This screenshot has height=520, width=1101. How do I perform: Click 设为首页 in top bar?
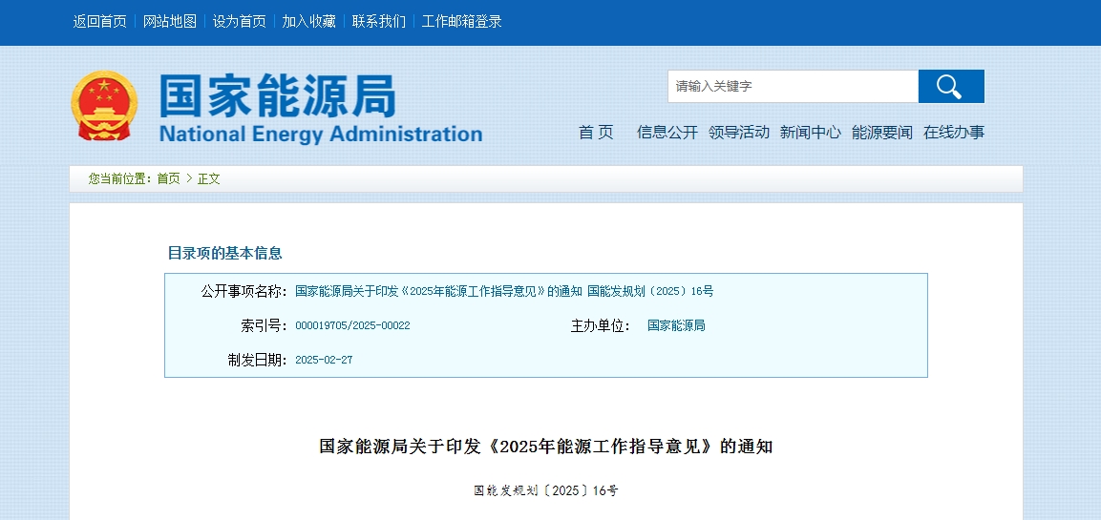240,21
